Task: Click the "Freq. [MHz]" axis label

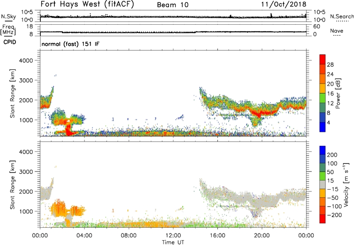Action: (x=8, y=30)
